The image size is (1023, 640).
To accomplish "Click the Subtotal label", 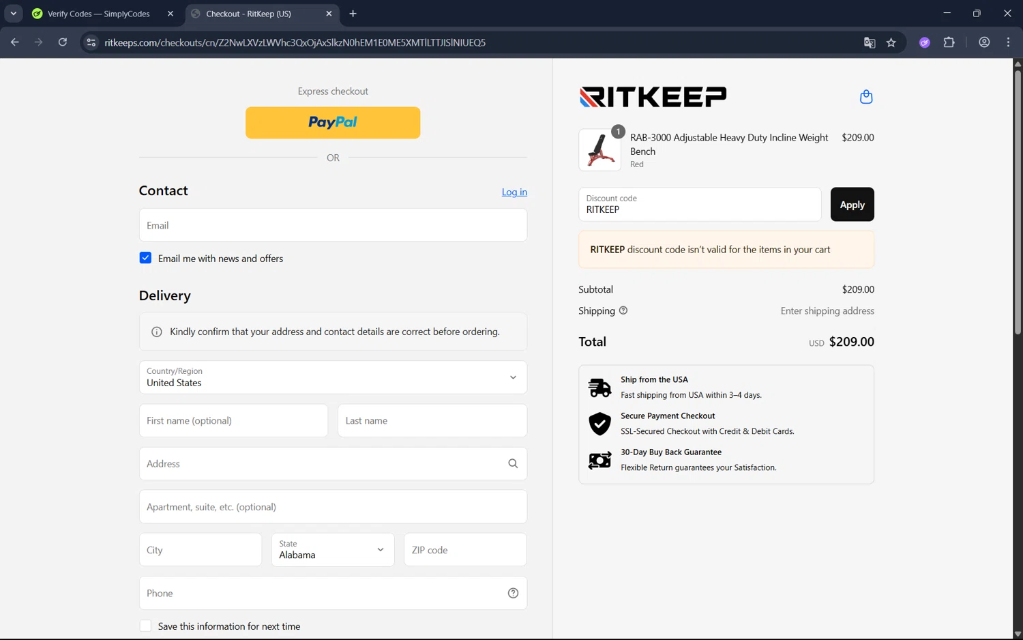I will (596, 290).
